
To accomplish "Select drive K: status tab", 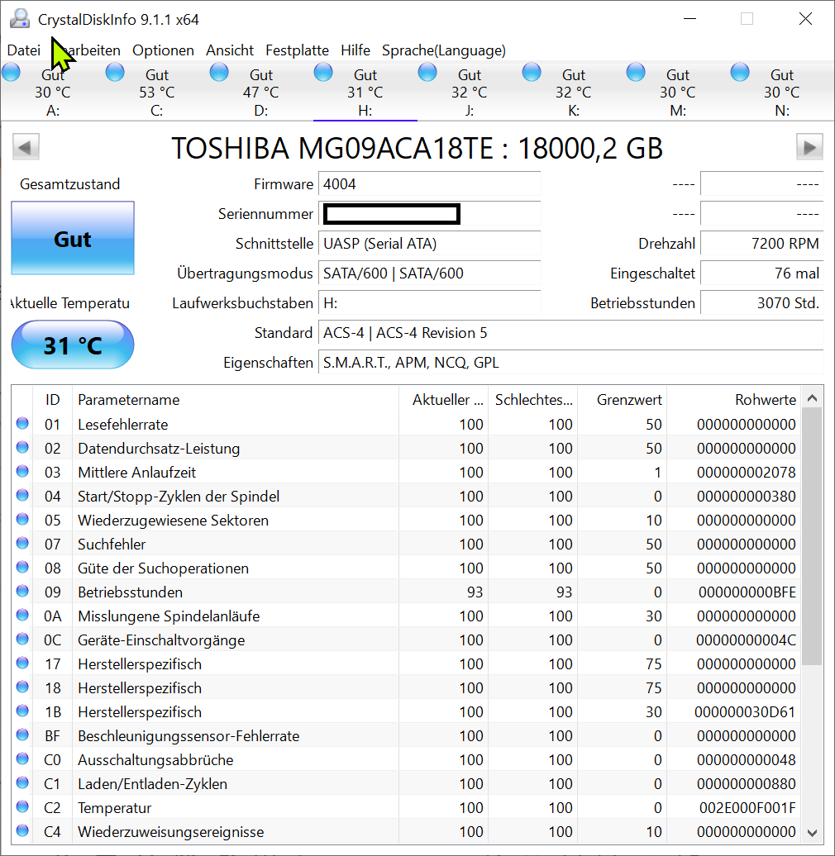I will pyautogui.click(x=574, y=91).
